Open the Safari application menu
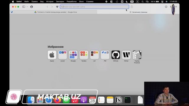 click(x=19, y=1)
